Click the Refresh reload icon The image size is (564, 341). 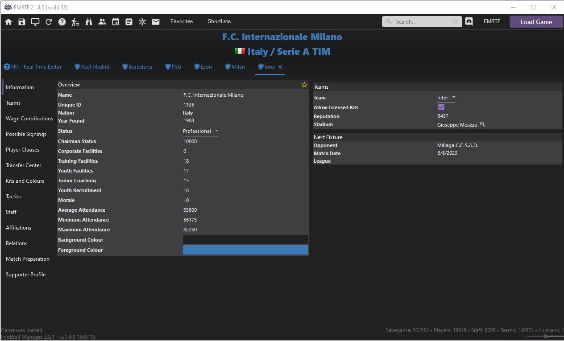tap(49, 22)
